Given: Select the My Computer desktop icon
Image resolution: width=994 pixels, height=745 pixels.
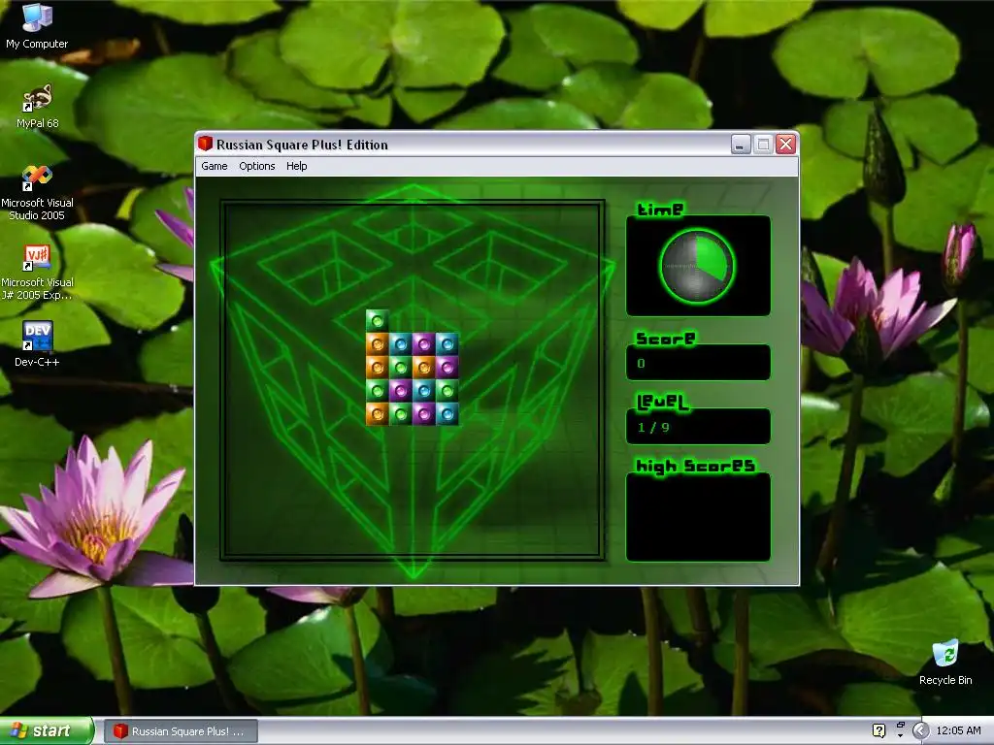Looking at the screenshot, I should point(37,26).
